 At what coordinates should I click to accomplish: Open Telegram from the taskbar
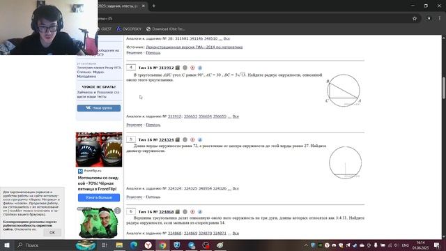pyautogui.click(x=192, y=245)
